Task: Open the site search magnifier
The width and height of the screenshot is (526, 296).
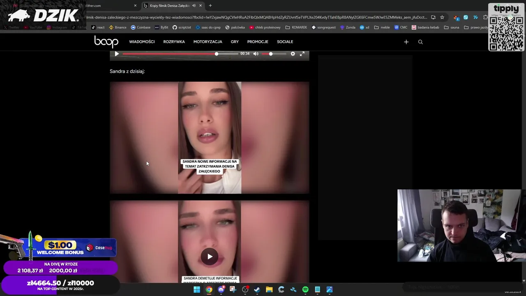Action: pyautogui.click(x=420, y=42)
